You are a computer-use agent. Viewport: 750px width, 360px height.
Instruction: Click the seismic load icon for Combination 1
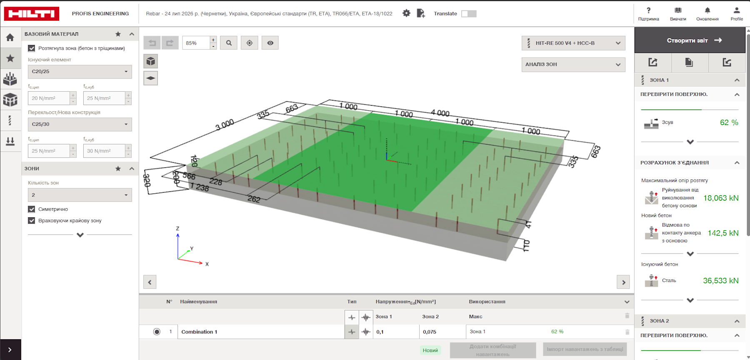(366, 332)
